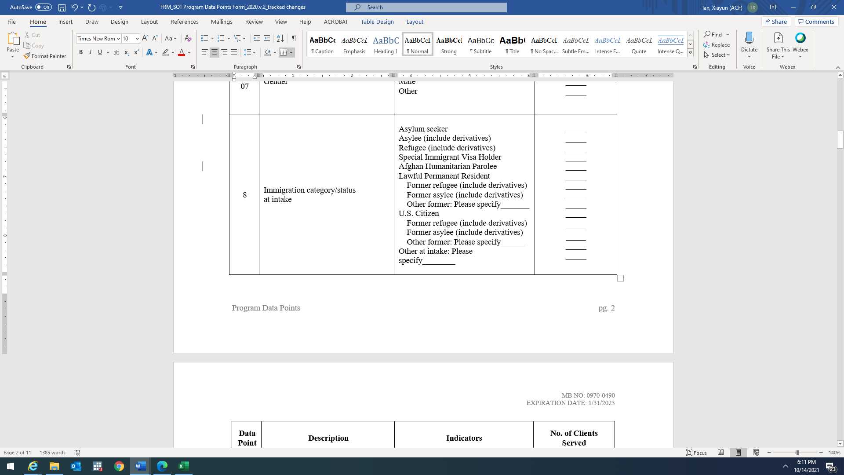The image size is (844, 475).
Task: Click the zoom slider handle in status bar
Action: (x=797, y=453)
